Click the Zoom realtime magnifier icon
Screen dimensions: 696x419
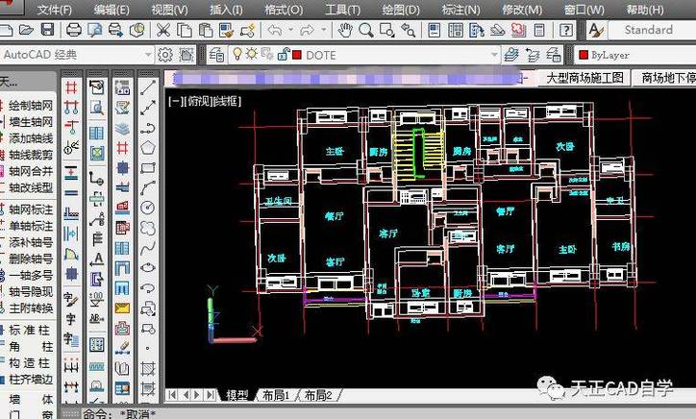[x=368, y=31]
